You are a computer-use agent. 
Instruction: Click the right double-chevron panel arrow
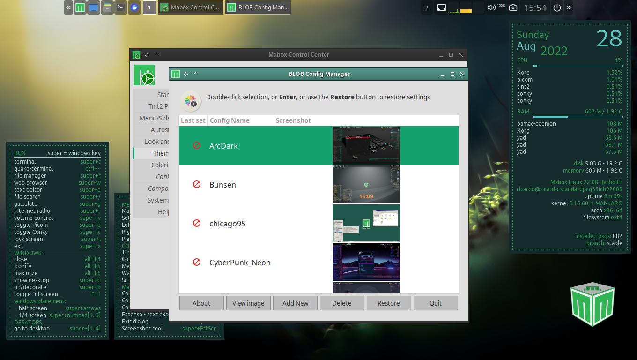(x=569, y=7)
